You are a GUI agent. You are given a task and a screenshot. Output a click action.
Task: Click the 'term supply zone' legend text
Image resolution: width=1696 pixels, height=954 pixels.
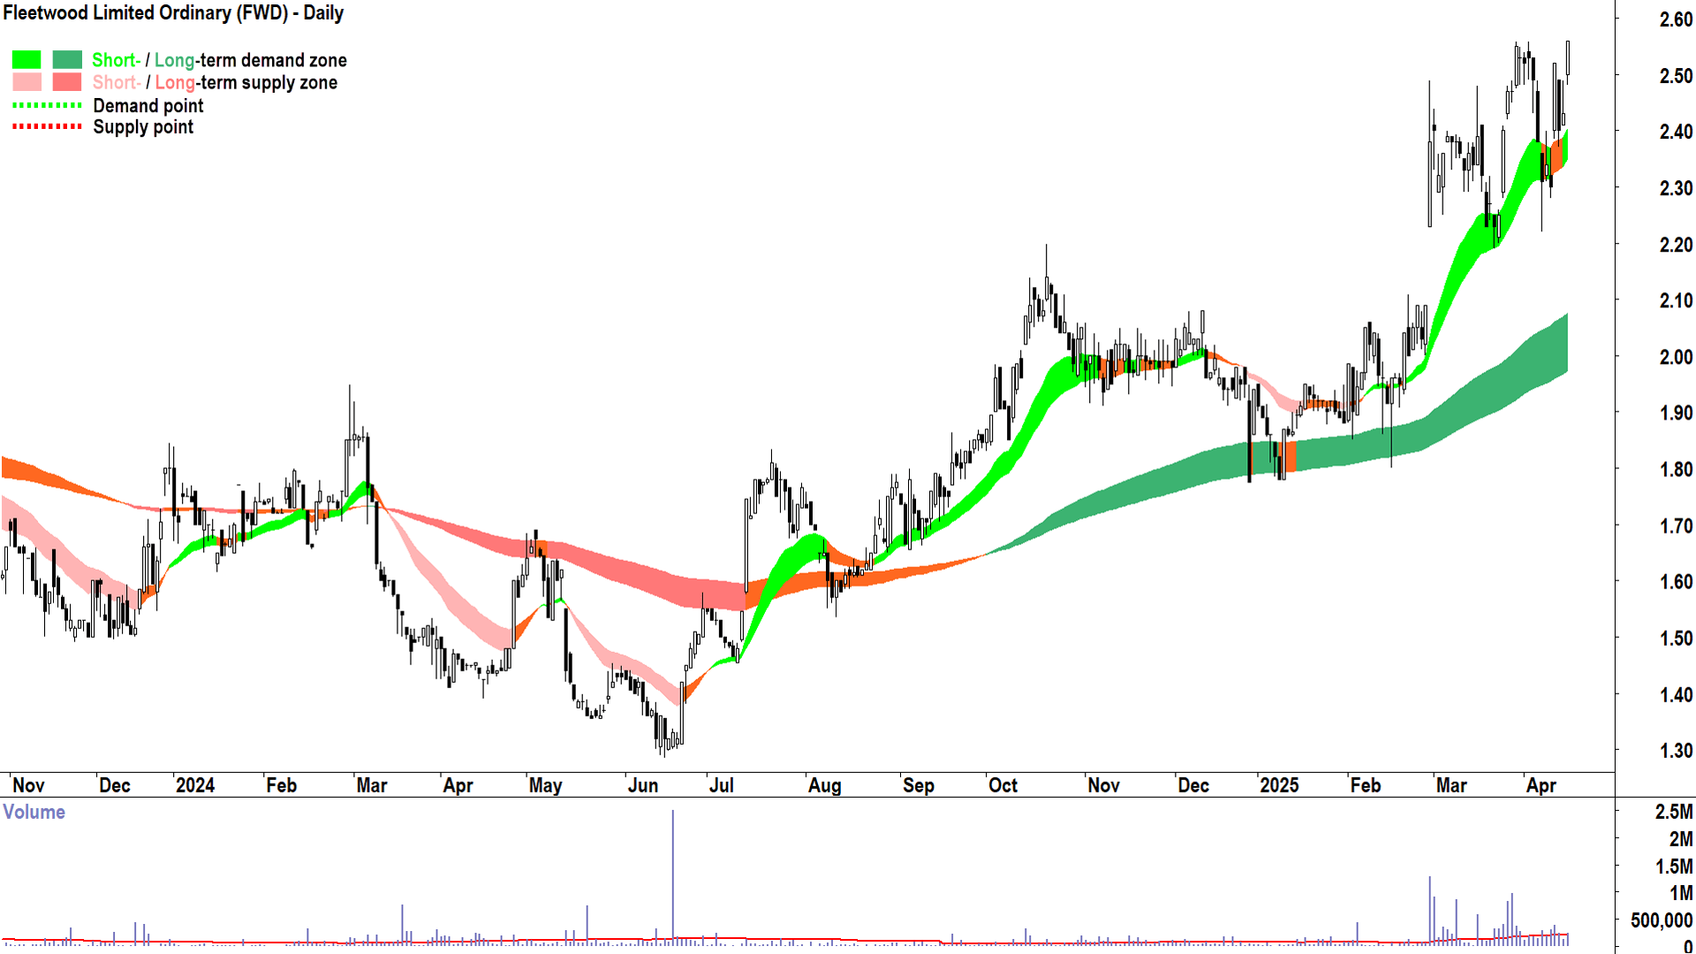[x=269, y=82]
